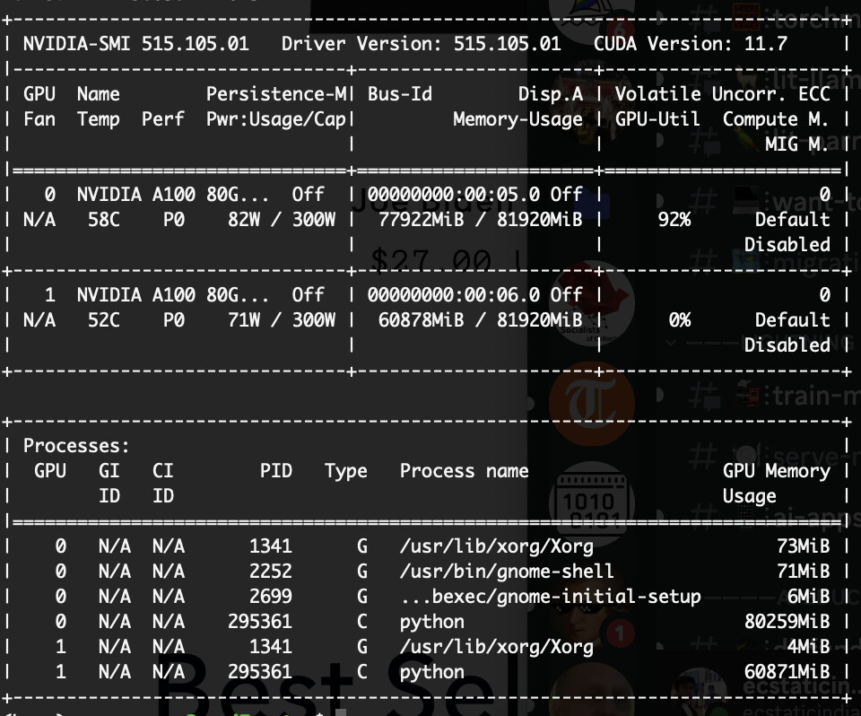861x716 pixels.
Task: Click the GPU-Util header
Action: tap(657, 119)
